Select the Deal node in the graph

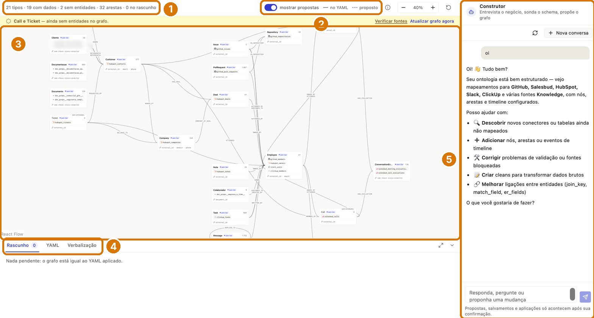coord(230,99)
